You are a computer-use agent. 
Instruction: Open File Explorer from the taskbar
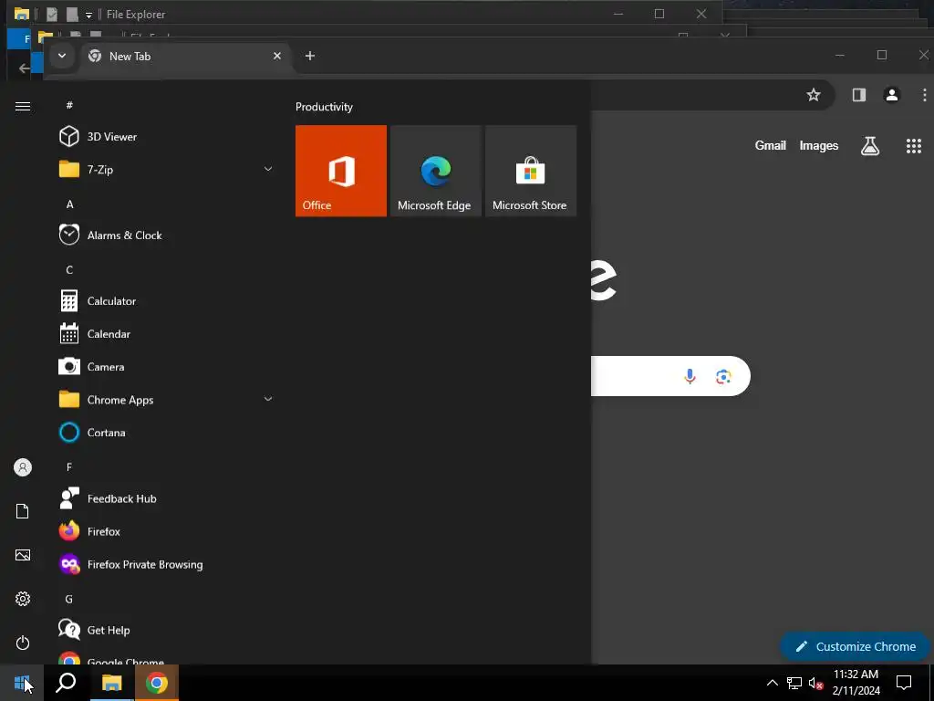tap(111, 683)
